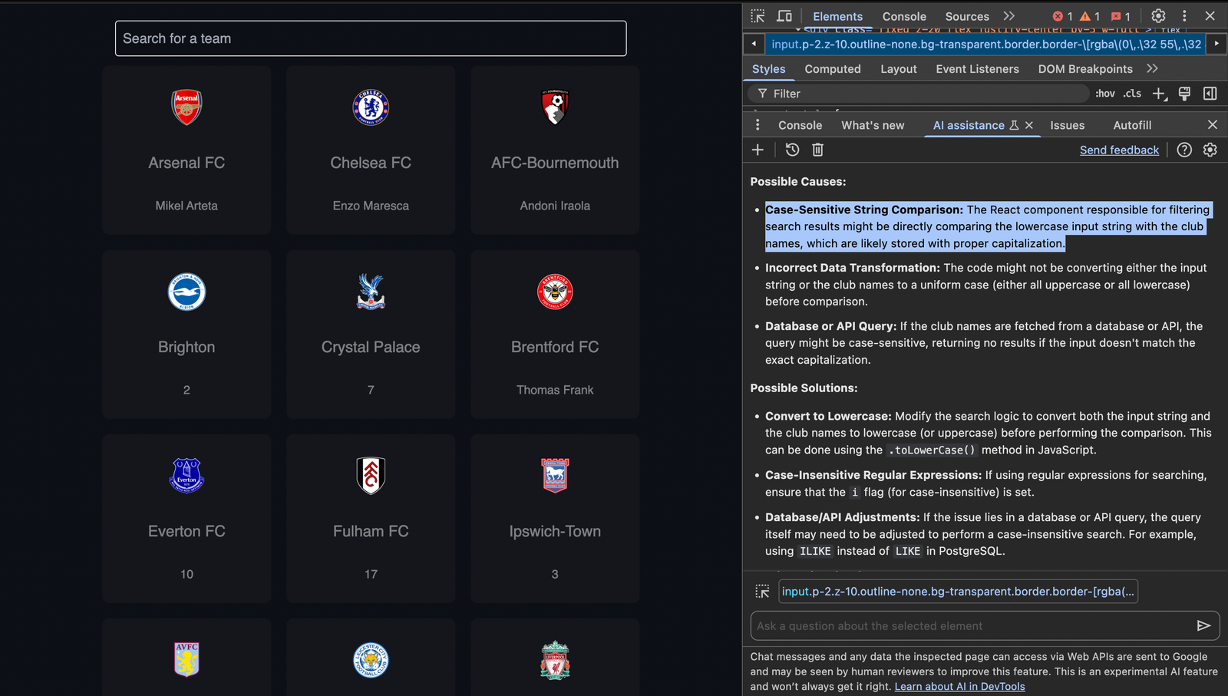Click the Ipswich-Town team name

pos(555,531)
